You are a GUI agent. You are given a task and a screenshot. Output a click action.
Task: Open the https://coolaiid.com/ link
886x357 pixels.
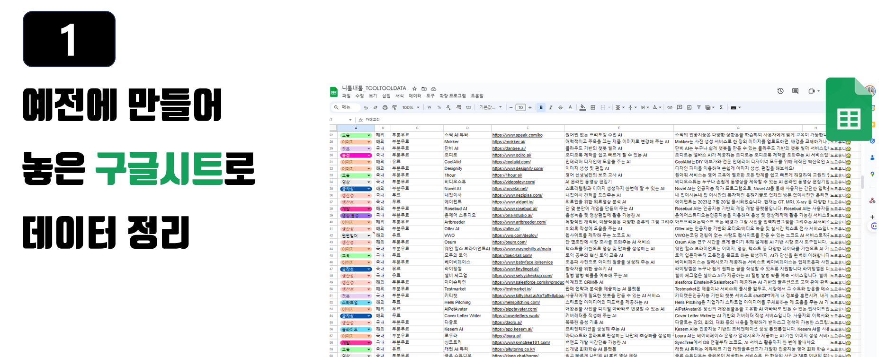click(511, 162)
